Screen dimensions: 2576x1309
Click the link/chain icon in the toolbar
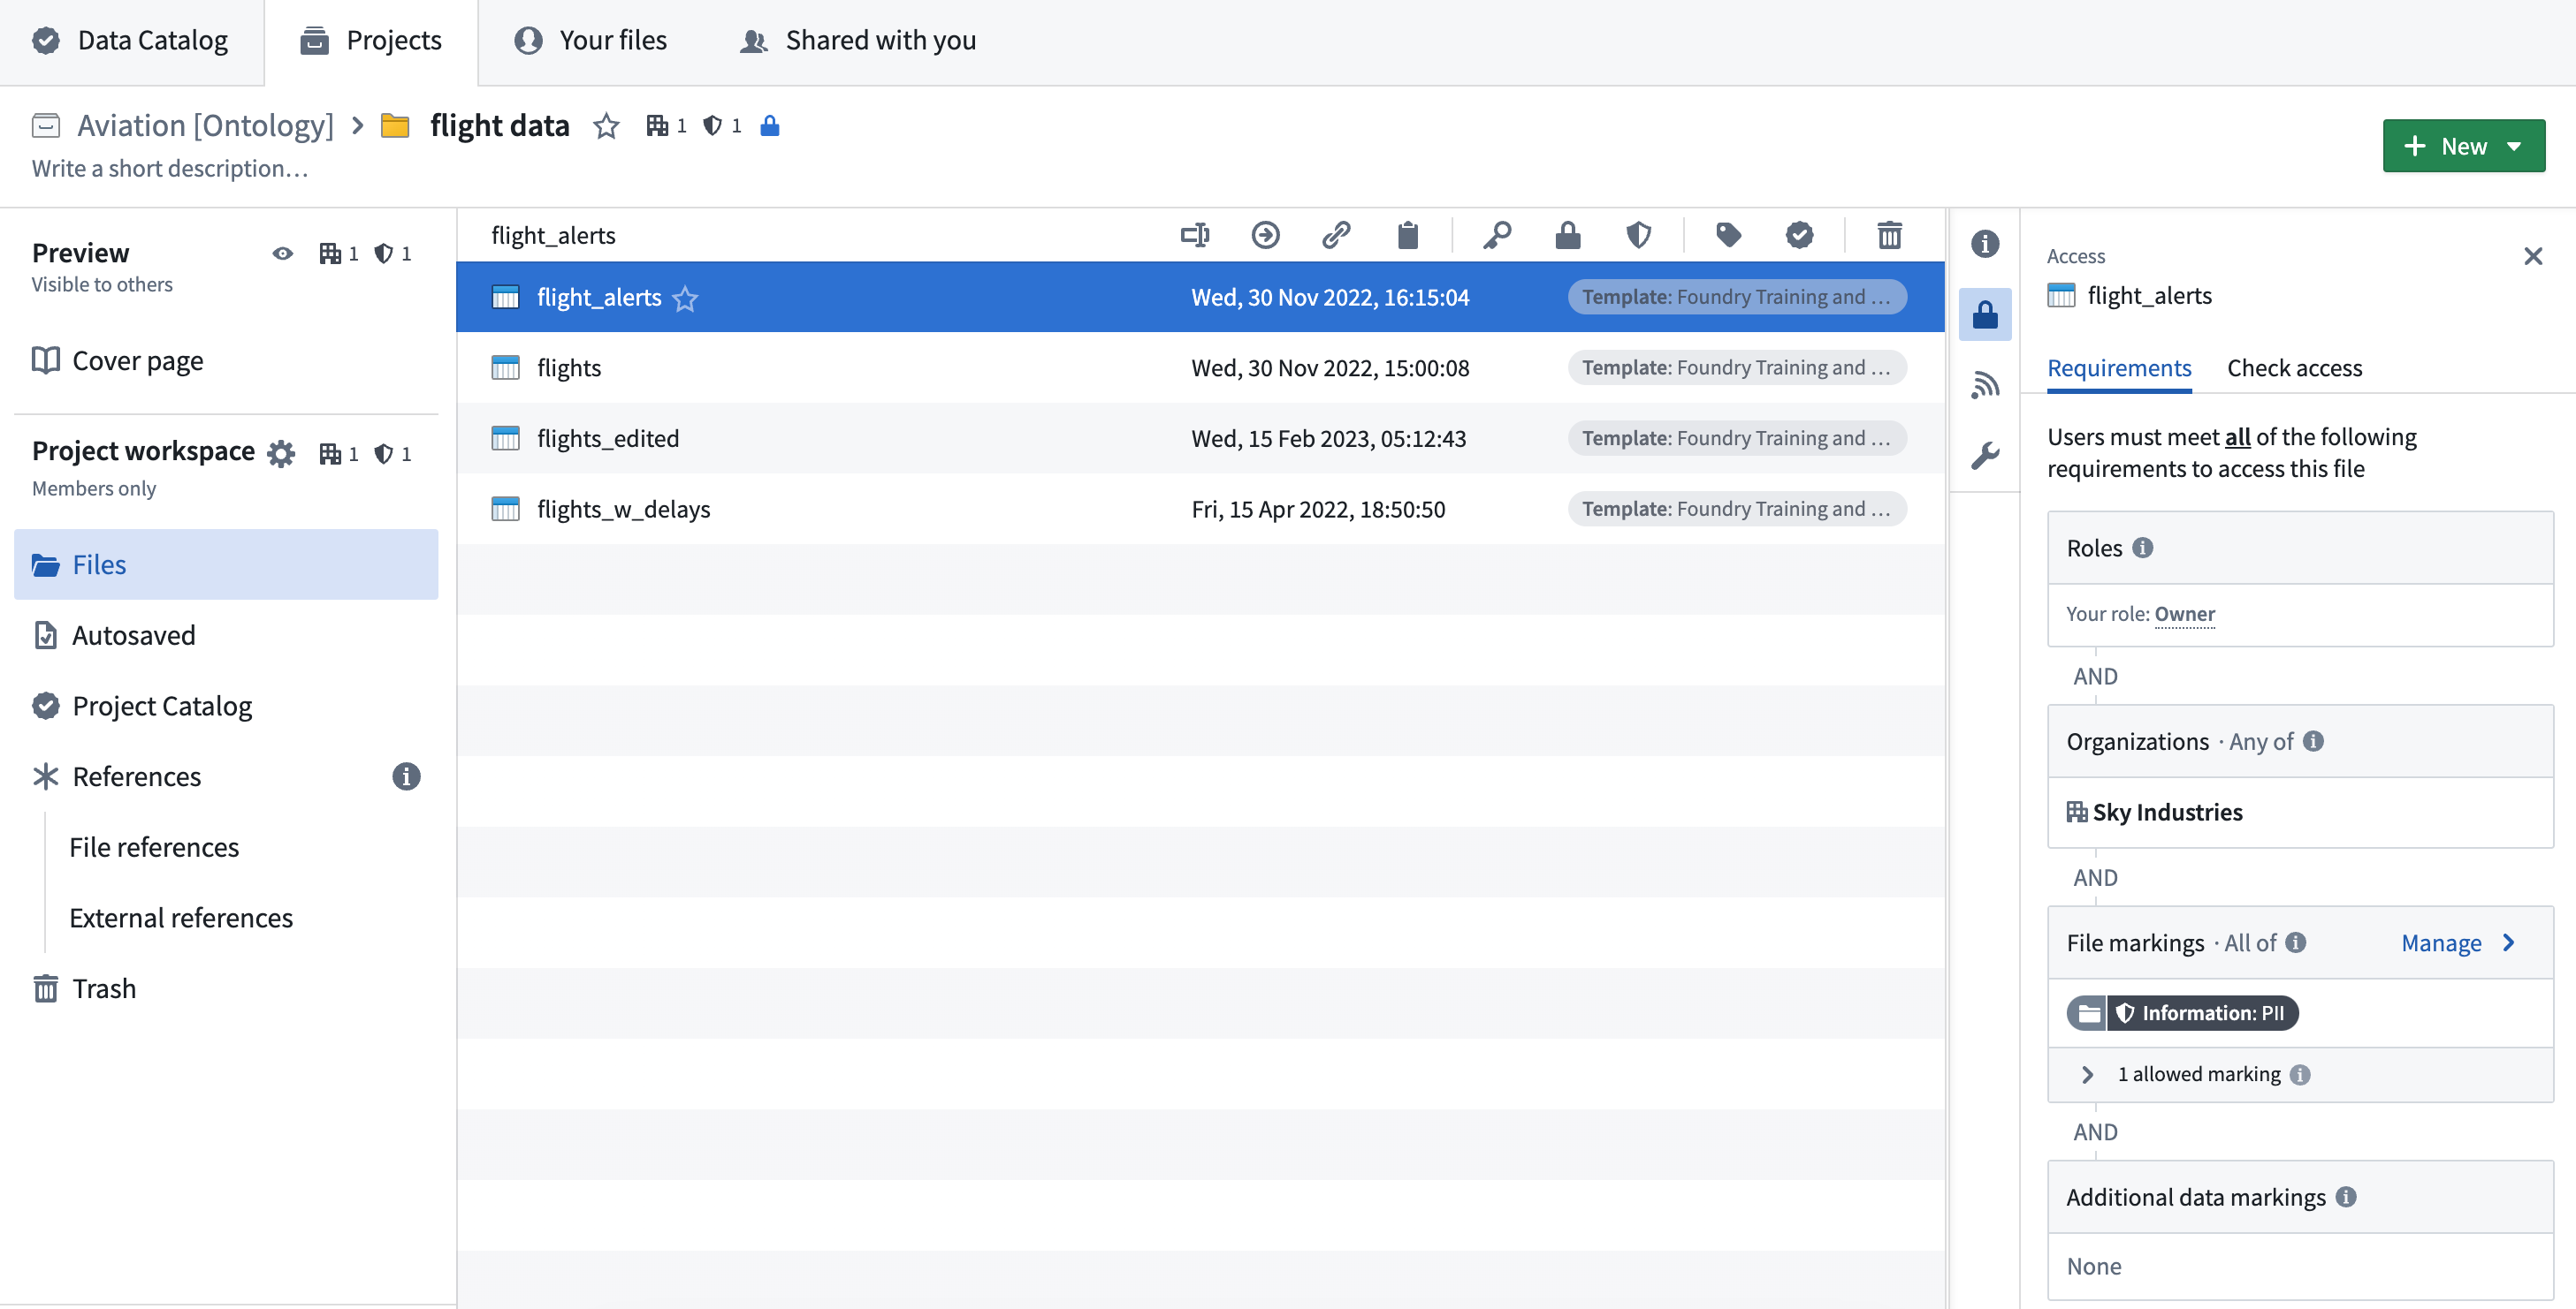[1335, 234]
